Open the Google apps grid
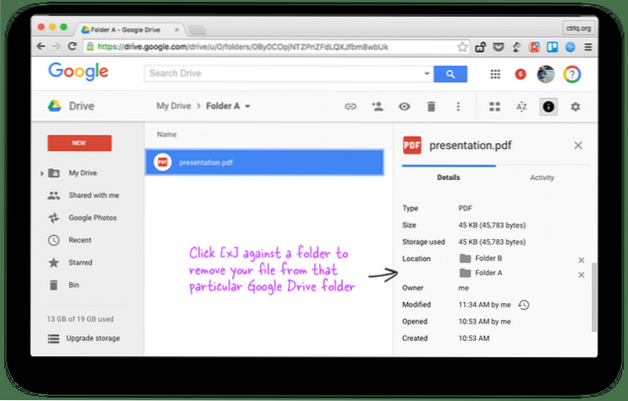The height and width of the screenshot is (401, 628). [x=495, y=74]
